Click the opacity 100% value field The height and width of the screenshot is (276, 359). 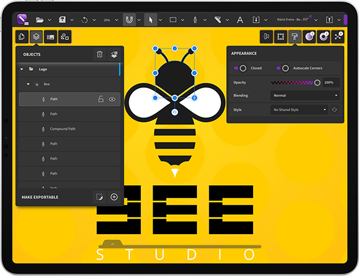coord(331,83)
